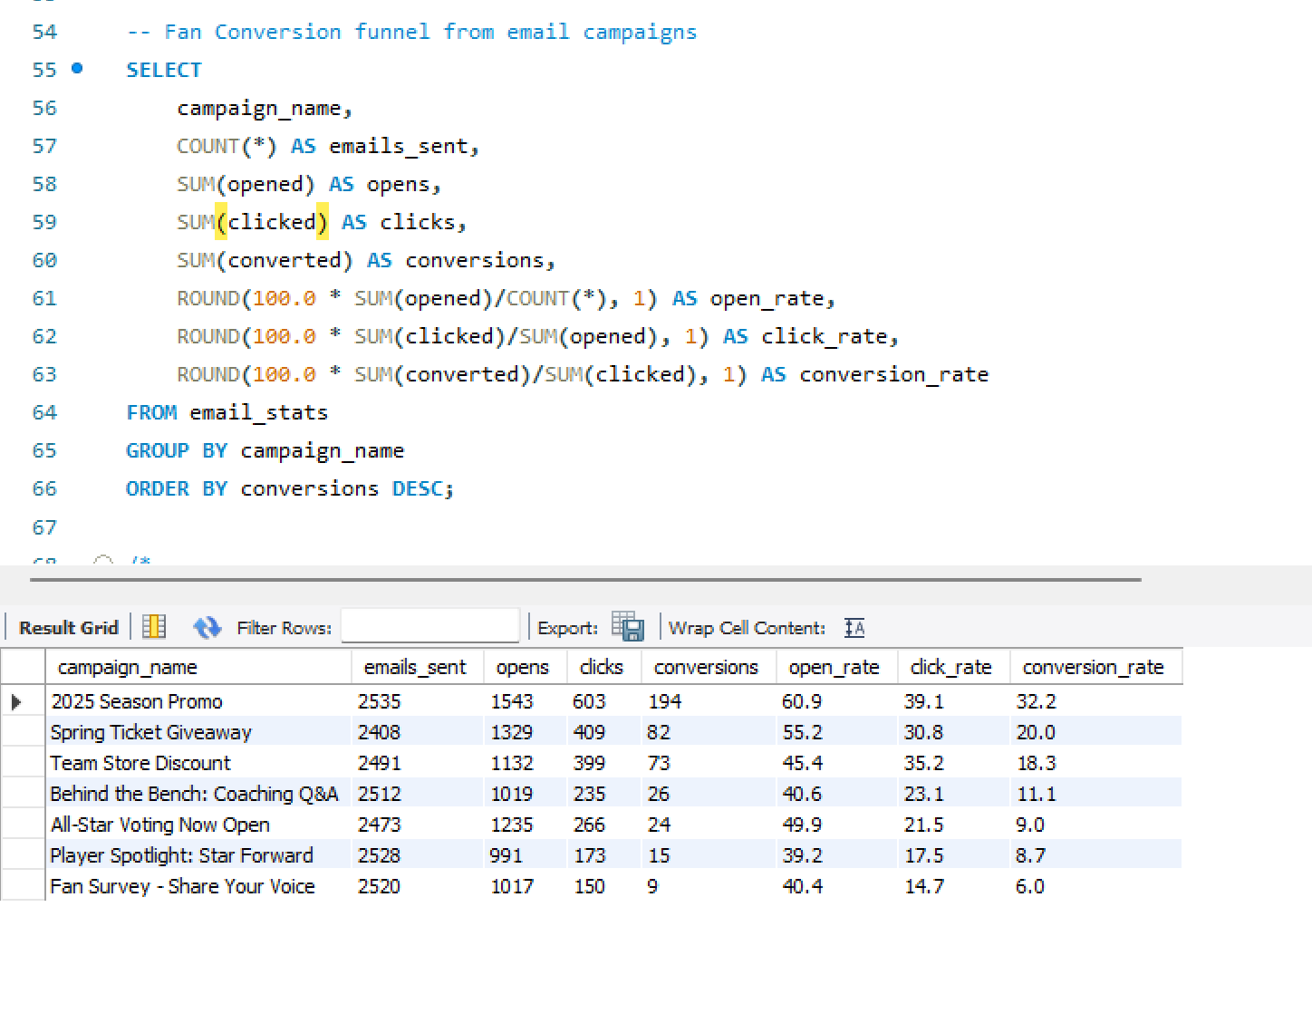Click the clicks column header

click(601, 668)
